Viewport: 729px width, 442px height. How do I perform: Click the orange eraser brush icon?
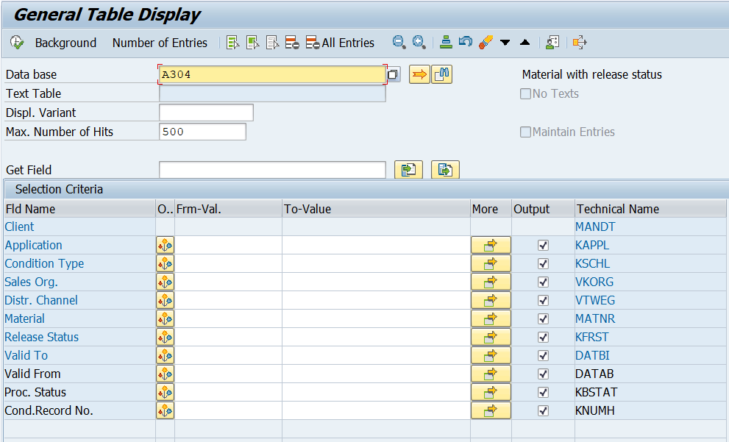(x=486, y=43)
